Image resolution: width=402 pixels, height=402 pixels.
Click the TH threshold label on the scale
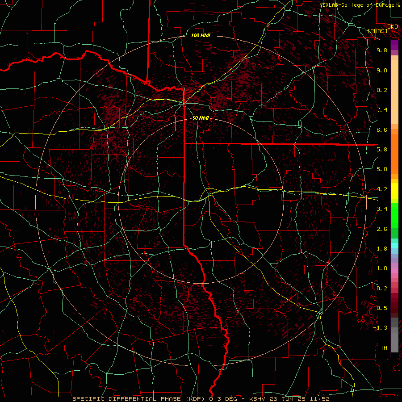(x=384, y=348)
